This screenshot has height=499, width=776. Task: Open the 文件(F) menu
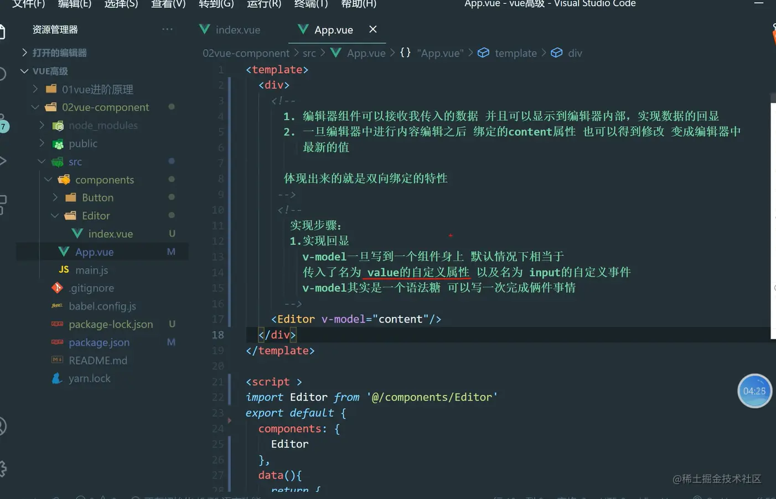(28, 3)
